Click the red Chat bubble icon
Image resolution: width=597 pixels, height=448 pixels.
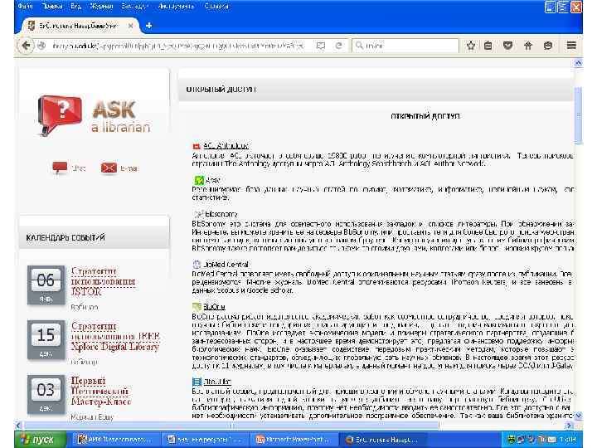[60, 168]
